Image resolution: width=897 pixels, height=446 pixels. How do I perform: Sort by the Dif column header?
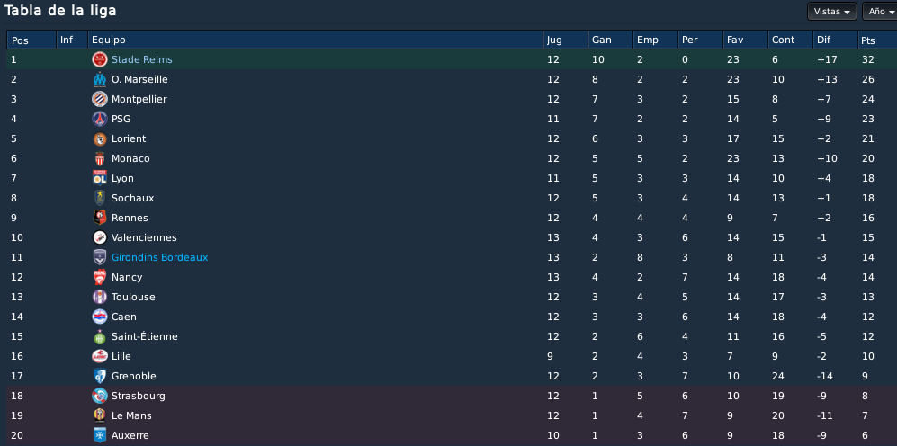point(835,40)
